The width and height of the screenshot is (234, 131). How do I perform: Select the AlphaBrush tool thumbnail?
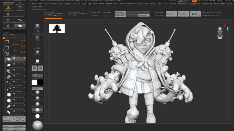pos(20,3)
